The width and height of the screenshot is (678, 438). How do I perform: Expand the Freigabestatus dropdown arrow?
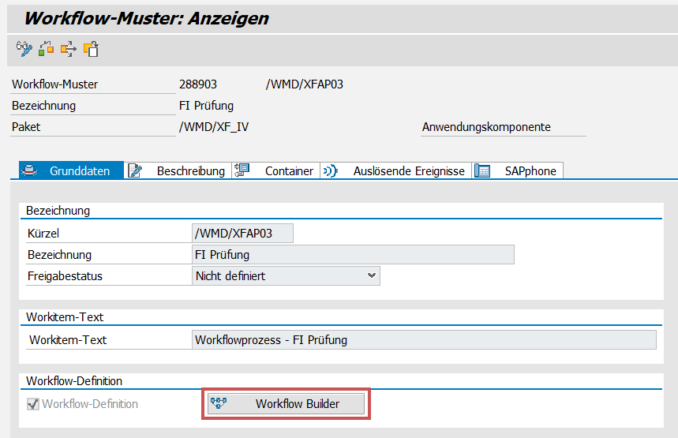coord(371,275)
